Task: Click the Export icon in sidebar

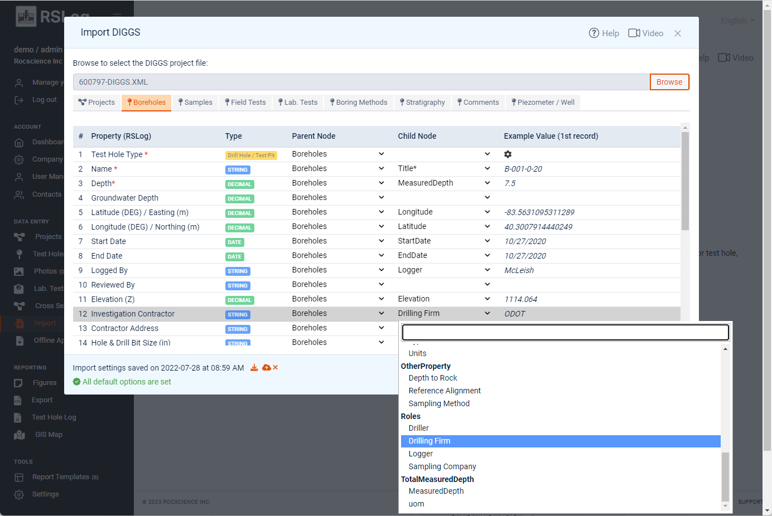Action: pyautogui.click(x=18, y=400)
